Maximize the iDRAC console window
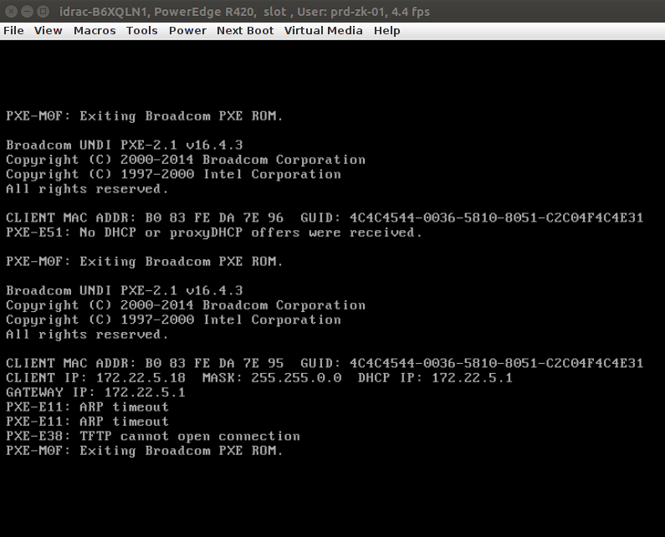The width and height of the screenshot is (665, 537). 43,12
